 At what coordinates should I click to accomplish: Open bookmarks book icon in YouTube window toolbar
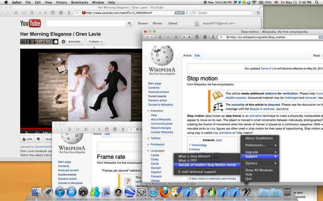click(x=32, y=13)
